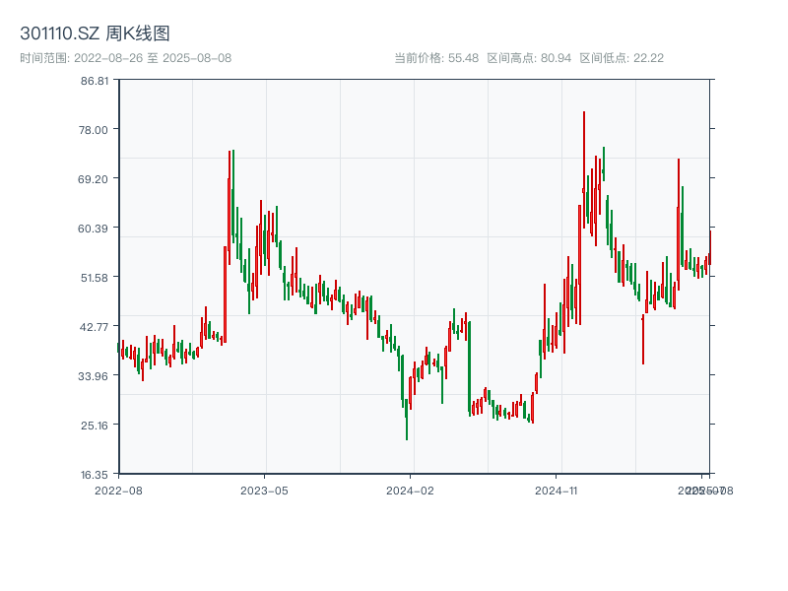Select the tallest red candle near 80.94 peak

click(584, 168)
